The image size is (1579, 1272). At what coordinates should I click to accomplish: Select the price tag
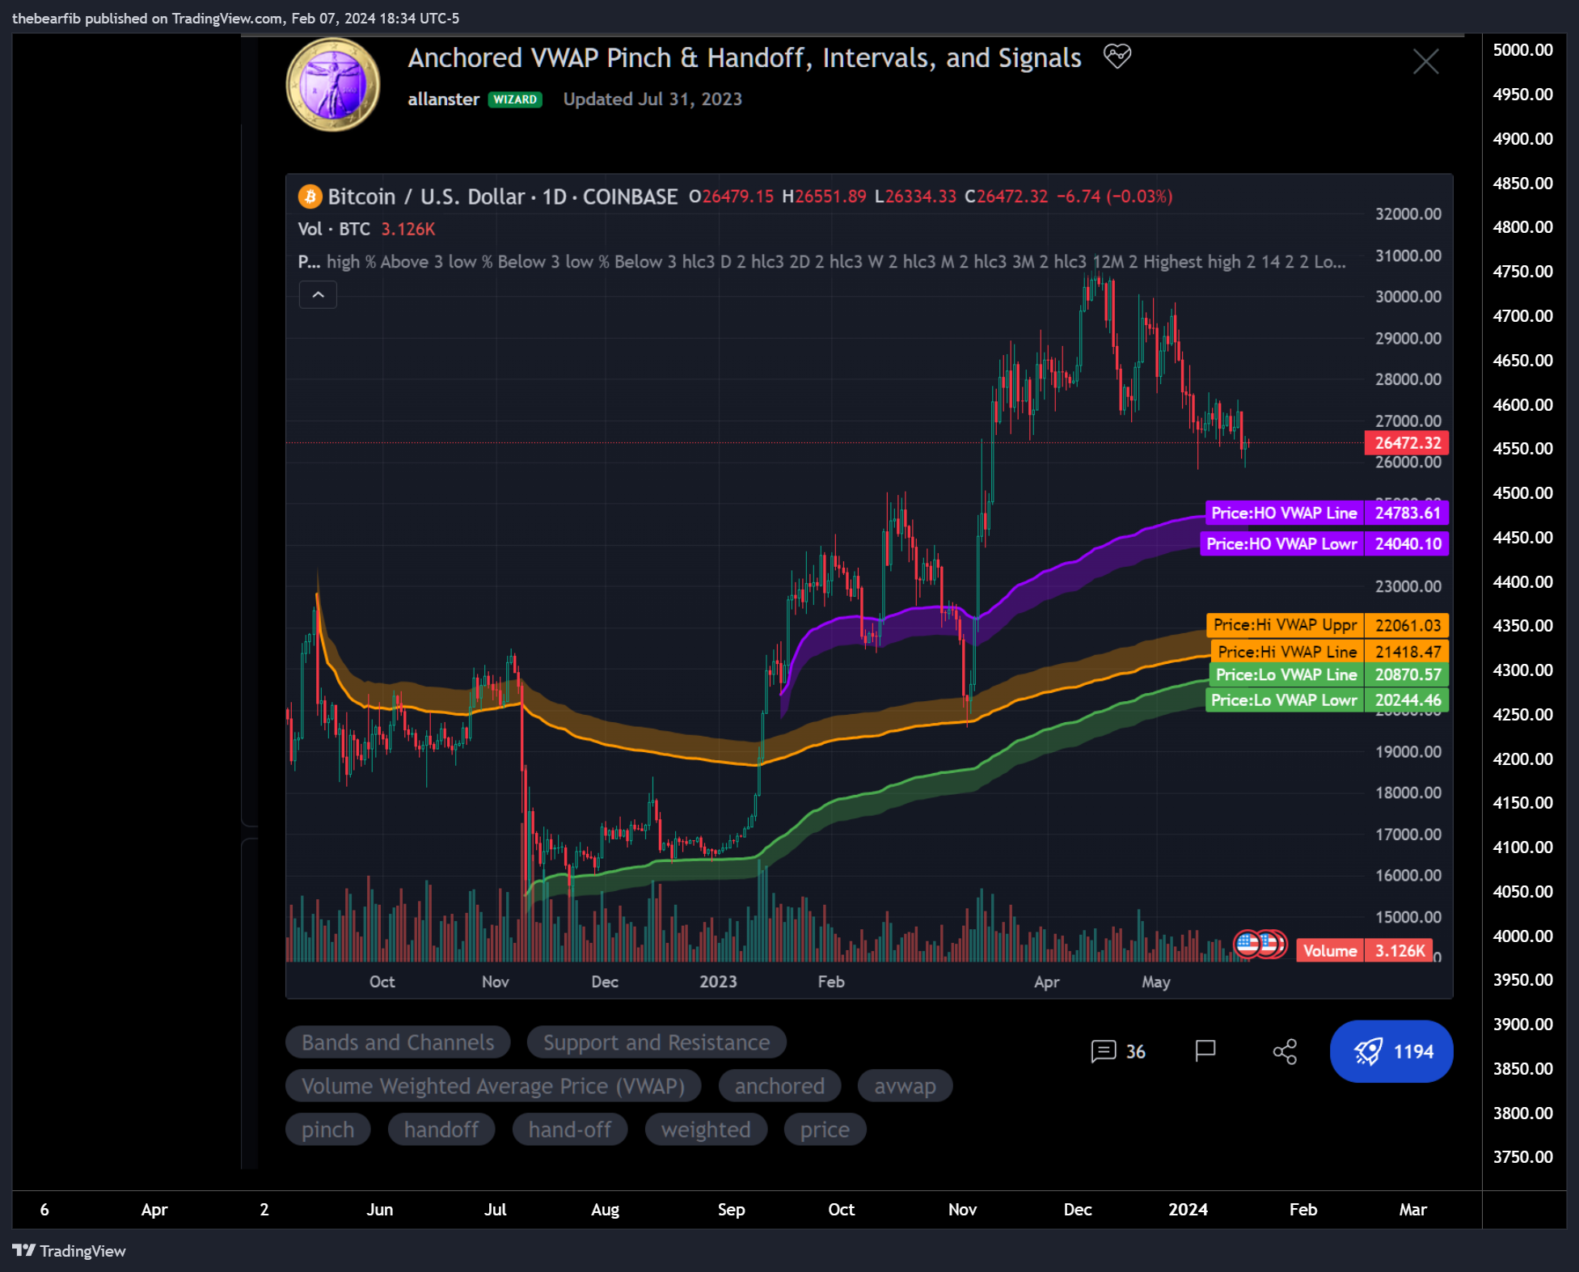point(825,1130)
